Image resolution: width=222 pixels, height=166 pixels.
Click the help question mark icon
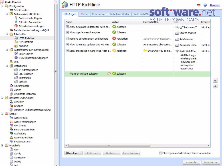tap(205, 5)
